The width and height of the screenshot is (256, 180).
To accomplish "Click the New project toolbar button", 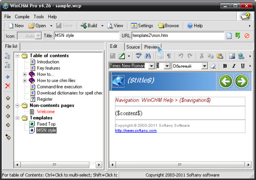I will (x=16, y=26).
